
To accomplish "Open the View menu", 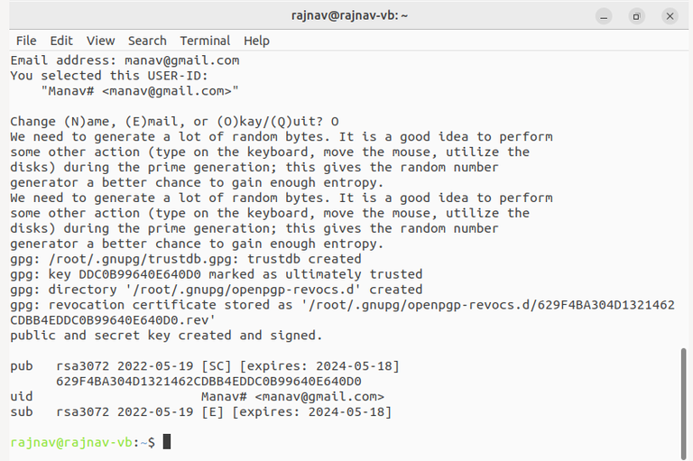I will tap(100, 41).
